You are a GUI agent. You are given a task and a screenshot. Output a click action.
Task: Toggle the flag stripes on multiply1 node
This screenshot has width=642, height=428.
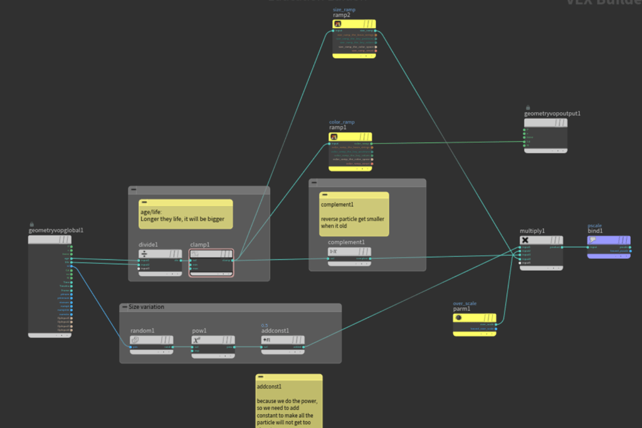click(555, 240)
